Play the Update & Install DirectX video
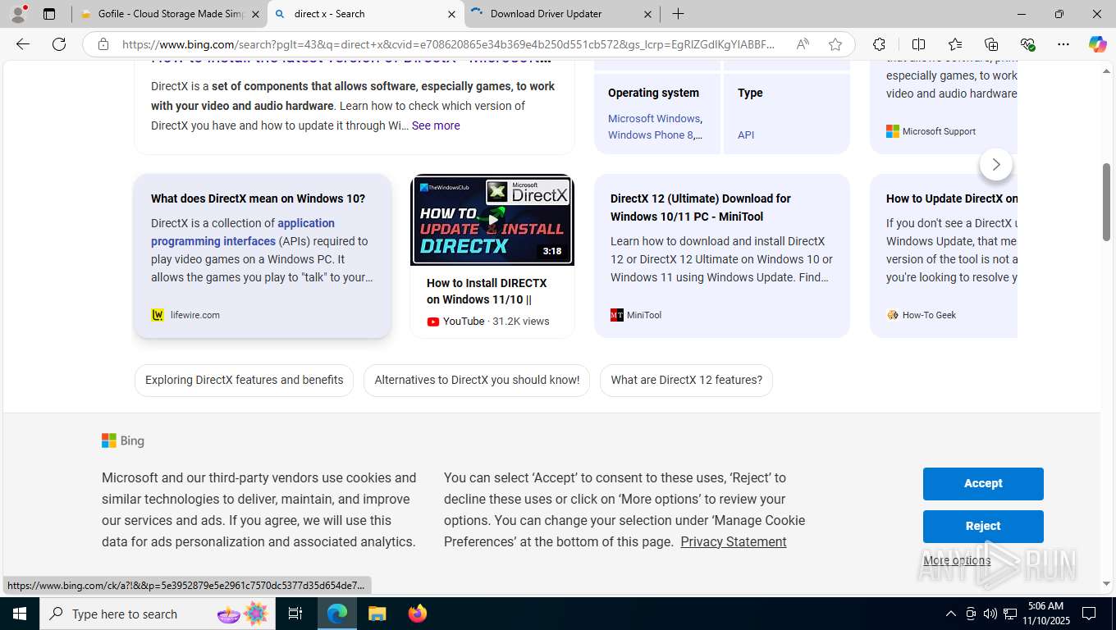1116x630 pixels. click(x=492, y=220)
